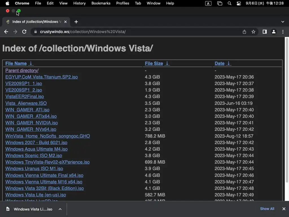Click the browser back arrow
This screenshot has width=289, height=217.
(x=6, y=32)
